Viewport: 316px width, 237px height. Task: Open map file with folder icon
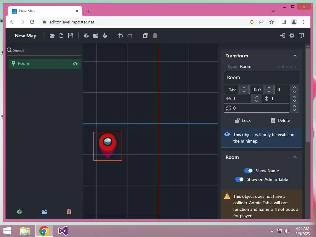pos(52,36)
